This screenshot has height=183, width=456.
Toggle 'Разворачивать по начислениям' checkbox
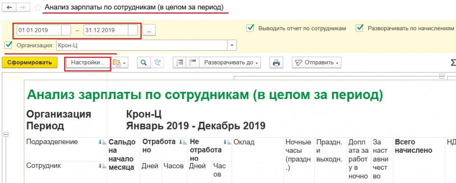coord(360,28)
